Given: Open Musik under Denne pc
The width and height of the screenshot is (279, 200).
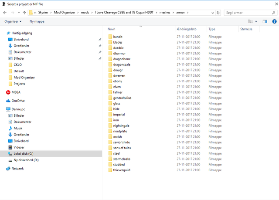Looking at the screenshot, I should [18, 128].
